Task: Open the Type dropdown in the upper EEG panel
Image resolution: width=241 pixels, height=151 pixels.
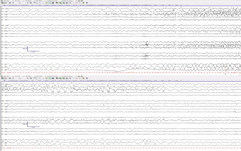Action: 10,1
